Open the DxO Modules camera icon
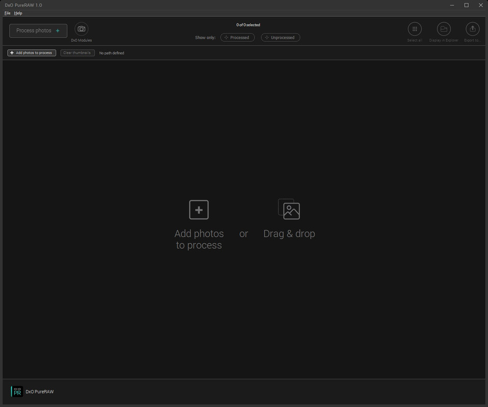The height and width of the screenshot is (407, 488). pyautogui.click(x=81, y=29)
